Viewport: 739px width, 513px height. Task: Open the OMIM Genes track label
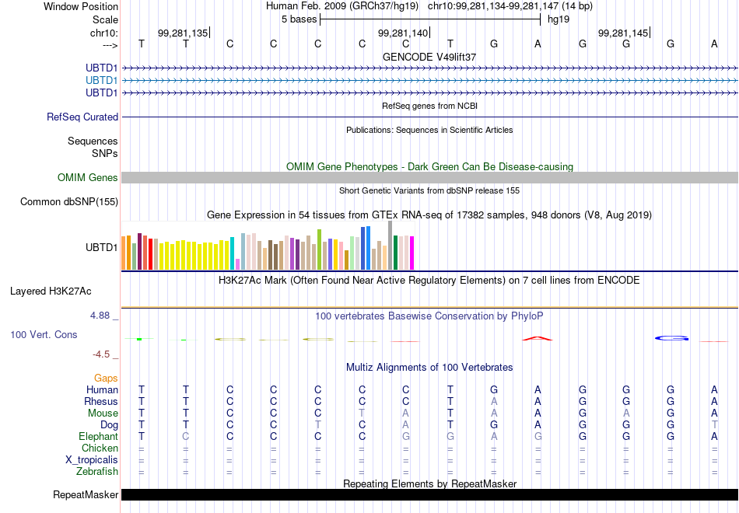pyautogui.click(x=88, y=177)
